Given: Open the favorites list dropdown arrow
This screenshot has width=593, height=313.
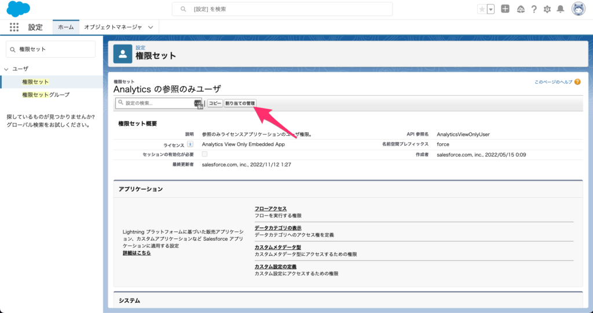Looking at the screenshot, I should coord(491,9).
